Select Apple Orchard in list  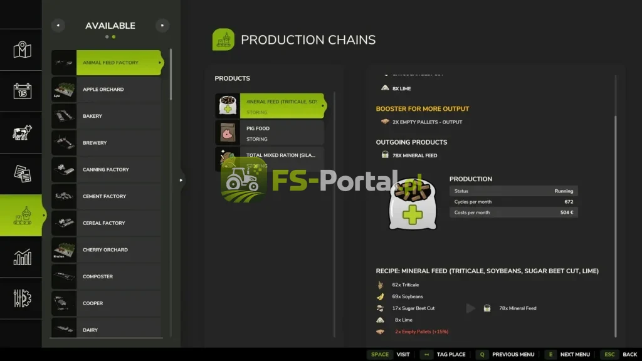[107, 89]
